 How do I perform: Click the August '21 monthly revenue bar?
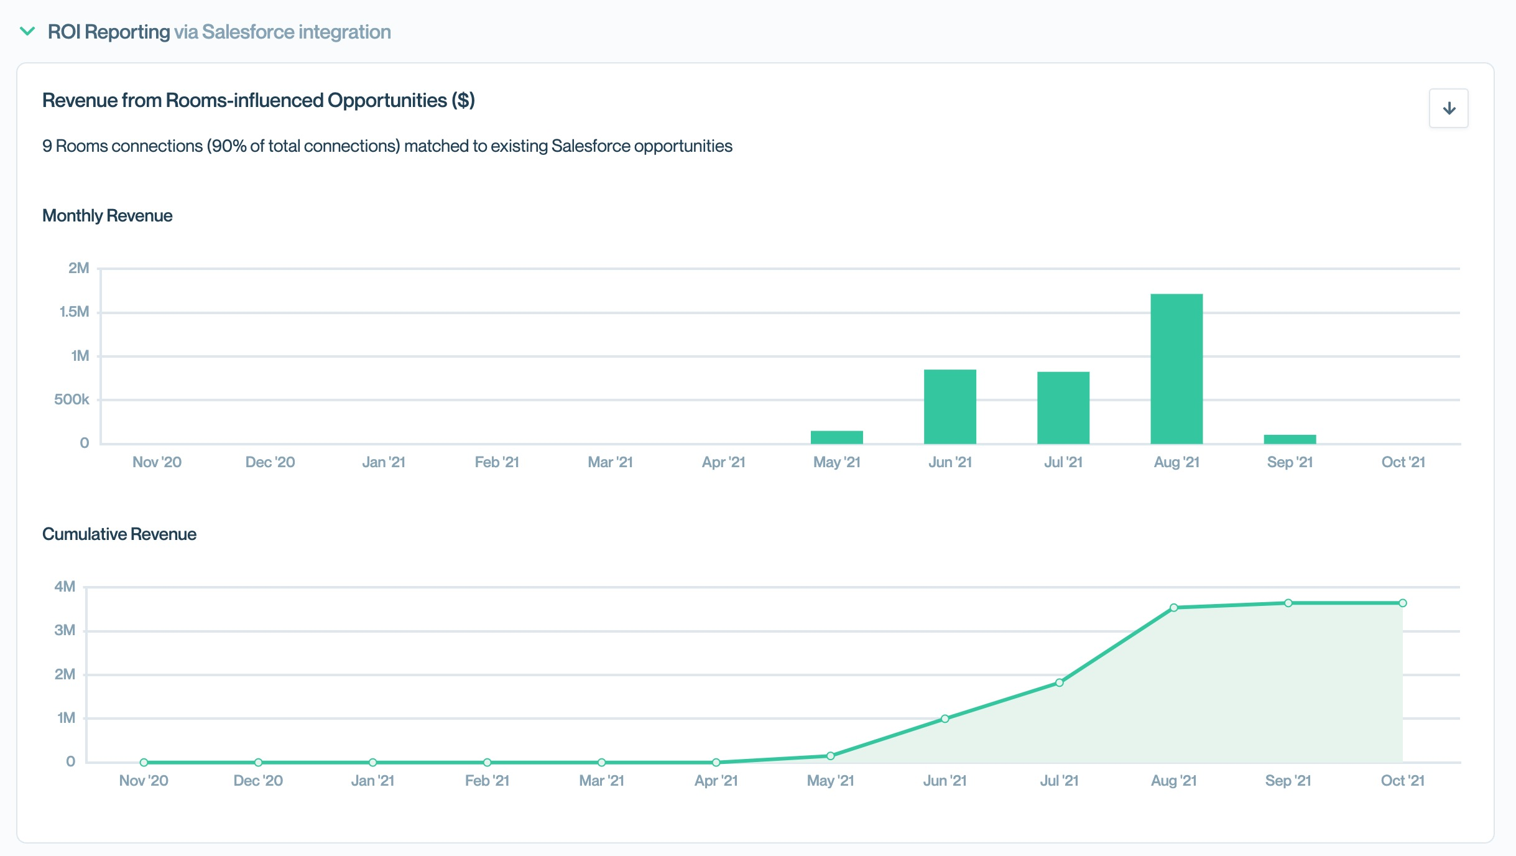click(1176, 368)
